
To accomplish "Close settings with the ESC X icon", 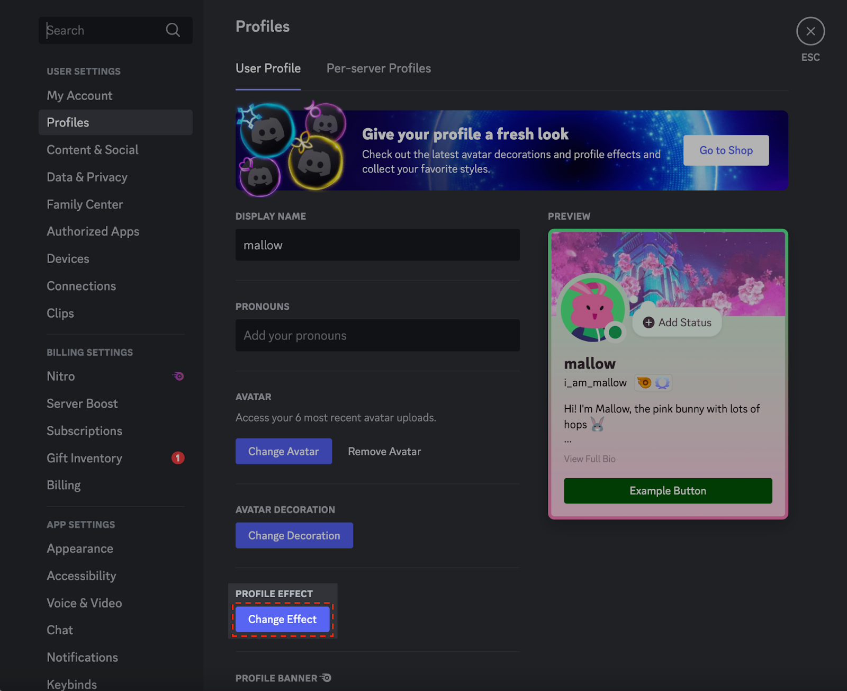I will click(810, 31).
